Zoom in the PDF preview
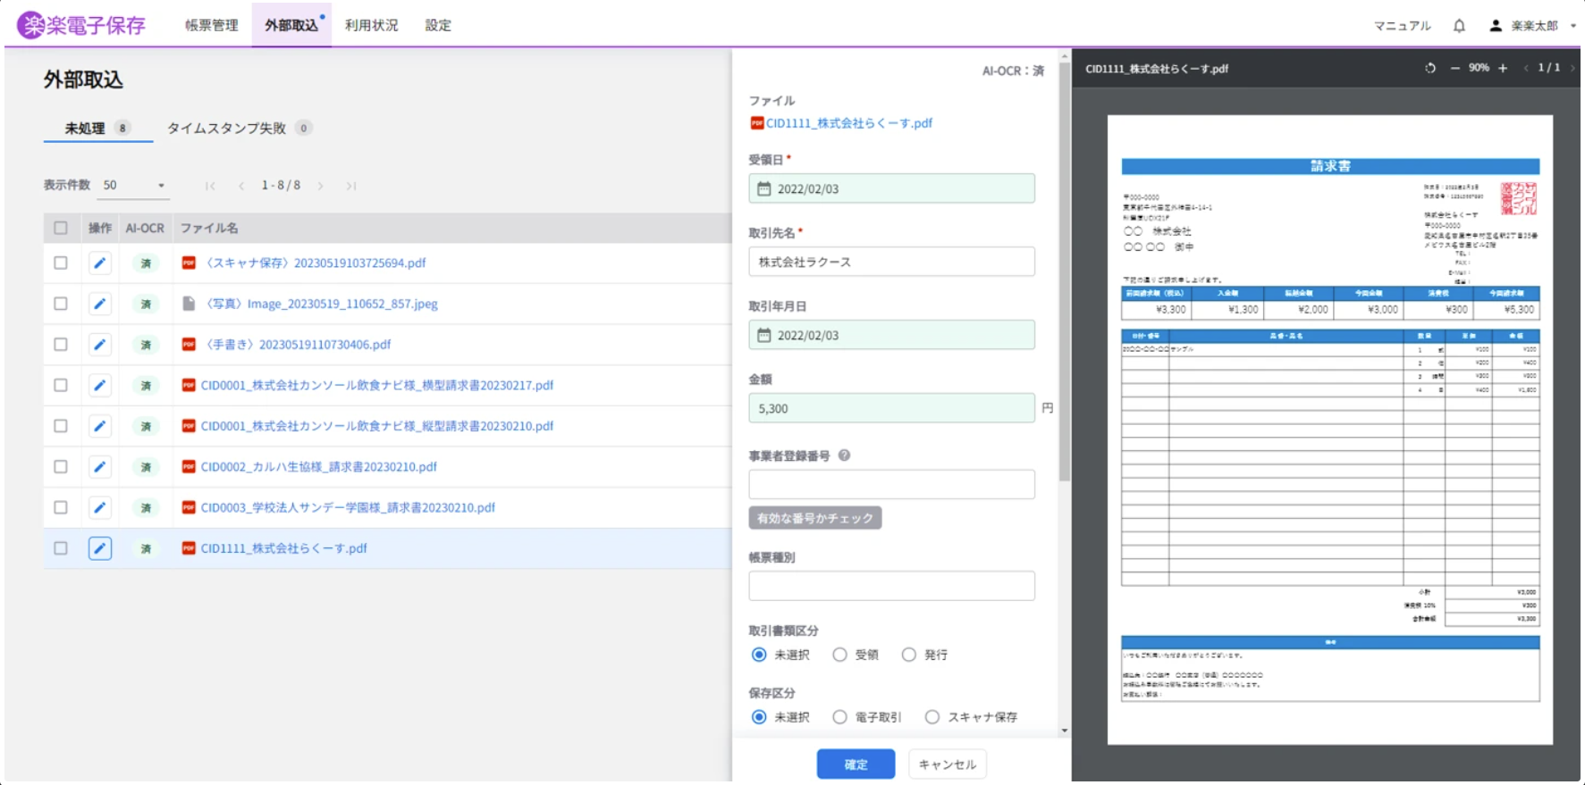This screenshot has height=785, width=1585. click(x=1503, y=68)
